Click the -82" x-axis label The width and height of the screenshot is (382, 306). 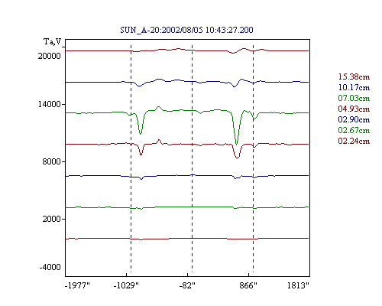coord(187,285)
